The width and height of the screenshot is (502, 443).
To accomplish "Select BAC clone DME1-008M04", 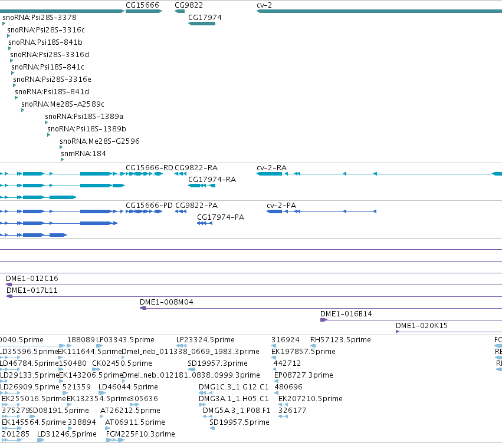I will [166, 302].
